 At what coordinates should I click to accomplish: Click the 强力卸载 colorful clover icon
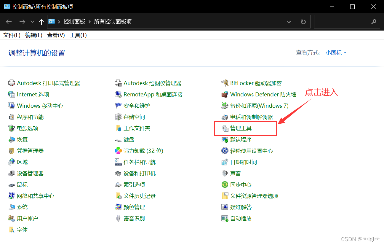pos(118,151)
